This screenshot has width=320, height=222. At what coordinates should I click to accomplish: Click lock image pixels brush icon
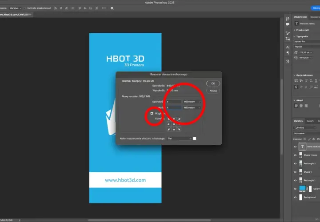[x=309, y=139]
